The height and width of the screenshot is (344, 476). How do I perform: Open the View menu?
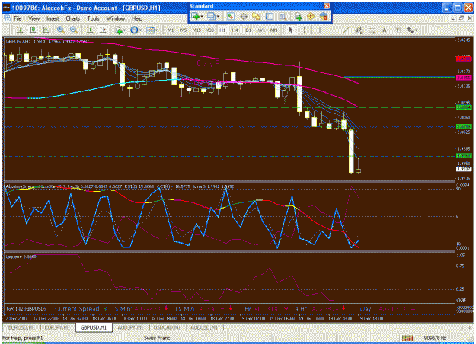tap(34, 18)
